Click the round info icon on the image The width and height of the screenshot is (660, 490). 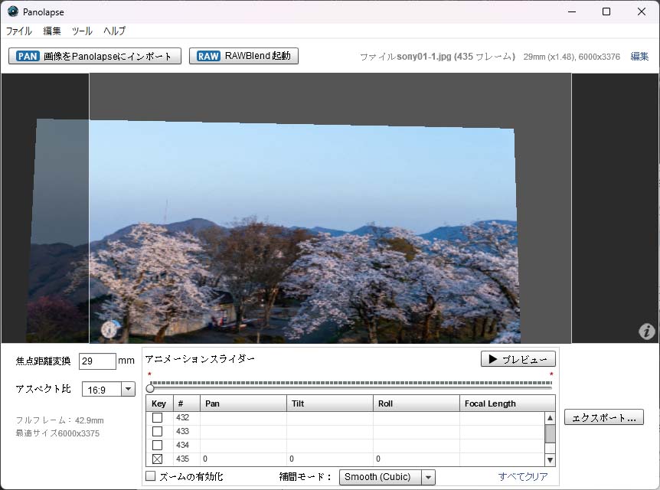(x=109, y=330)
